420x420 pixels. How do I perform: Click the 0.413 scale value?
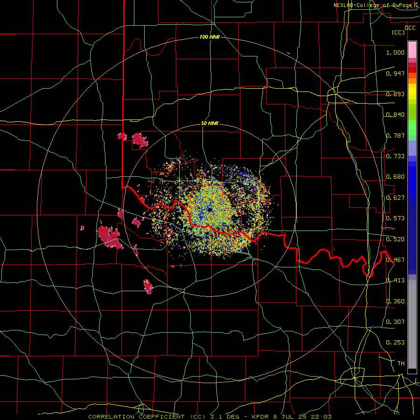click(x=395, y=280)
